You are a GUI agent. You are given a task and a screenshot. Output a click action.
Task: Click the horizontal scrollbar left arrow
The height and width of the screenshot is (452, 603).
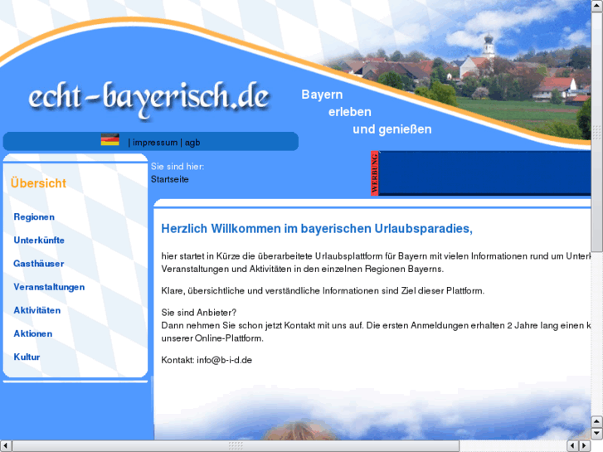click(x=6, y=446)
